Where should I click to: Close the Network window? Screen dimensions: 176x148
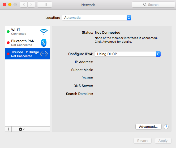(x=5, y=5)
